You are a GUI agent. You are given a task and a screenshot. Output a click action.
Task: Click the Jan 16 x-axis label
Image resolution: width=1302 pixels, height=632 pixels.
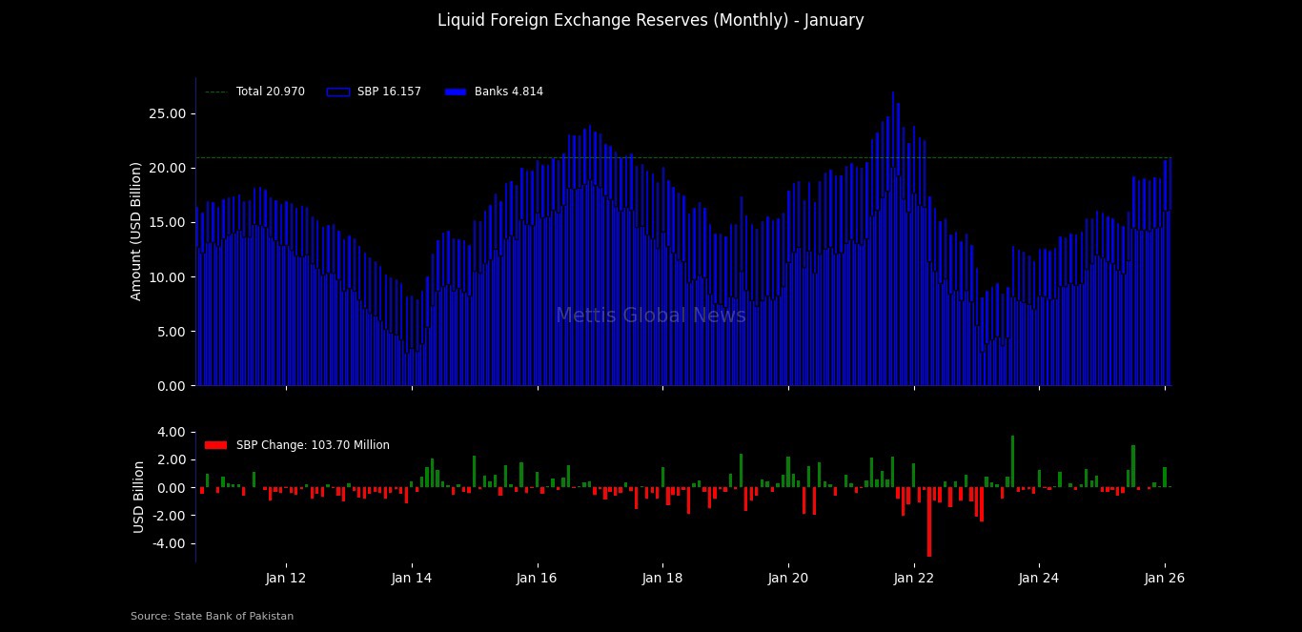pos(537,578)
